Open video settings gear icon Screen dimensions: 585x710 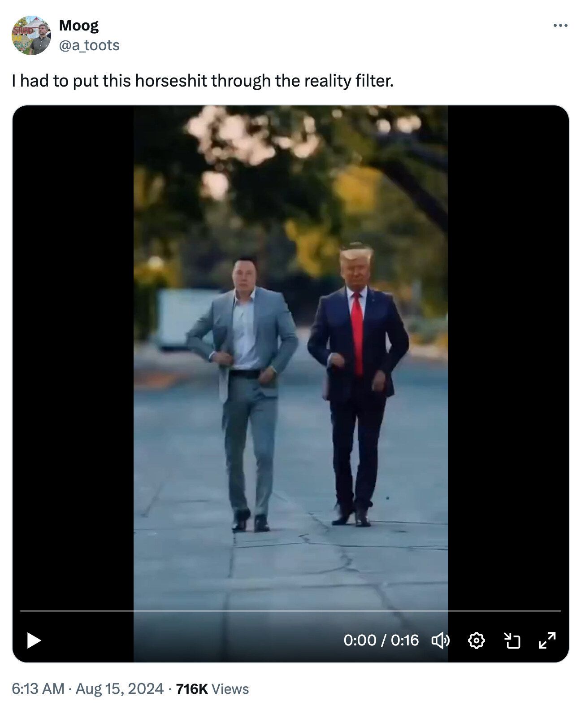point(476,640)
